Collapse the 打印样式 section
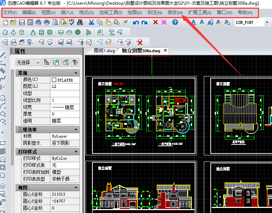 coord(76,151)
